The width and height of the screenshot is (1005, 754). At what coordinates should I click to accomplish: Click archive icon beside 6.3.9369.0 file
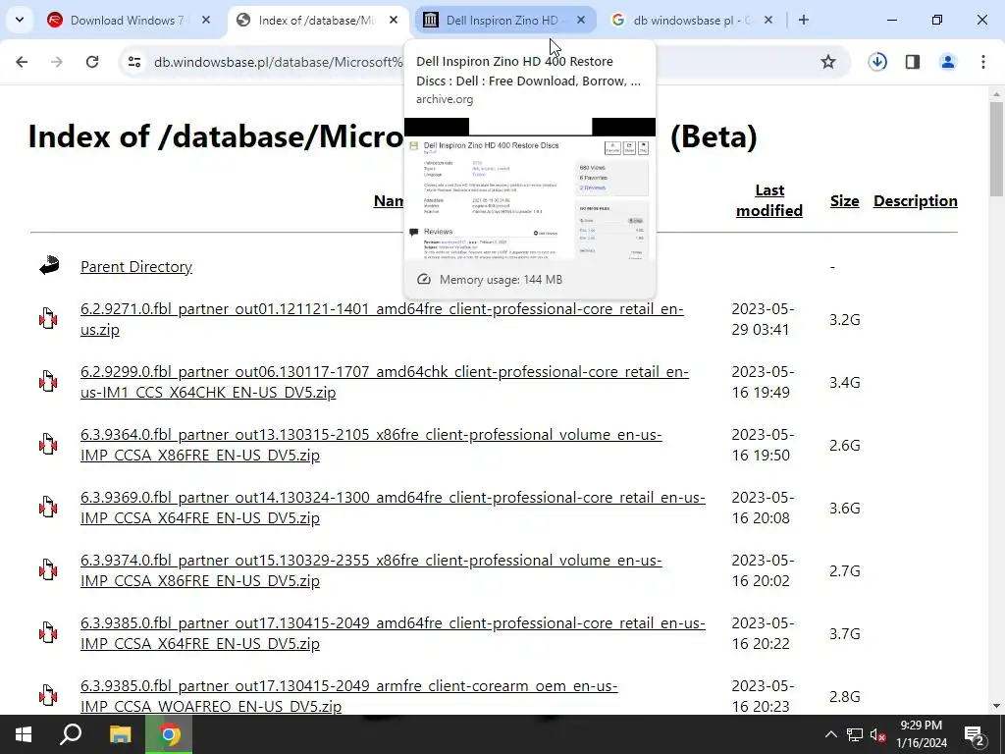48,507
